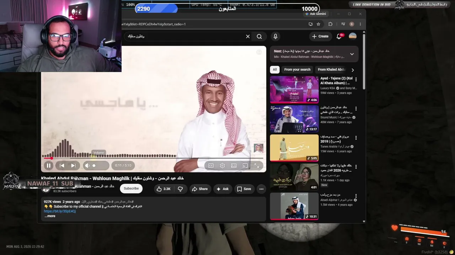The image size is (455, 255).
Task: Save the video to a playlist
Action: pyautogui.click(x=244, y=189)
